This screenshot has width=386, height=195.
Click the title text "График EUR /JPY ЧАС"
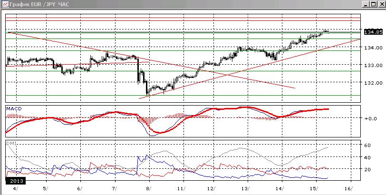39,4
